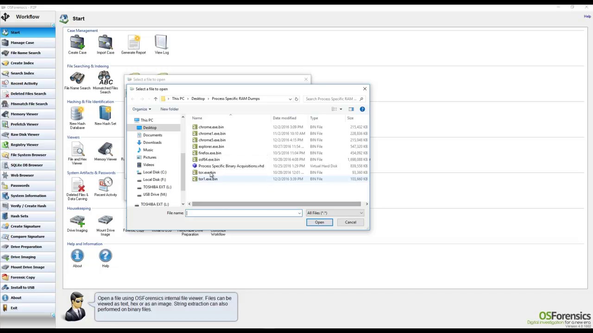The image size is (593, 333).
Task: Select Create Index in Workflow sidebar
Action: (28, 63)
